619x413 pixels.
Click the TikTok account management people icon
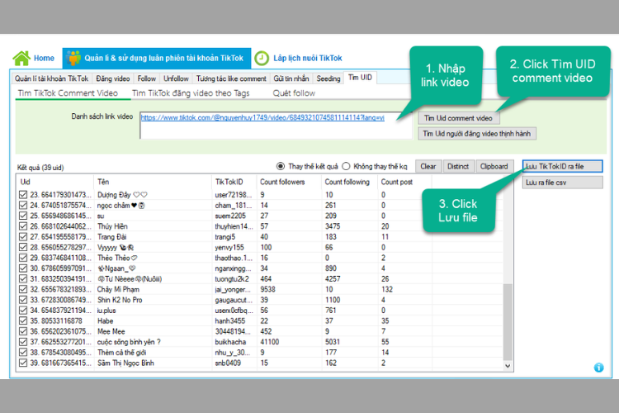coord(73,58)
